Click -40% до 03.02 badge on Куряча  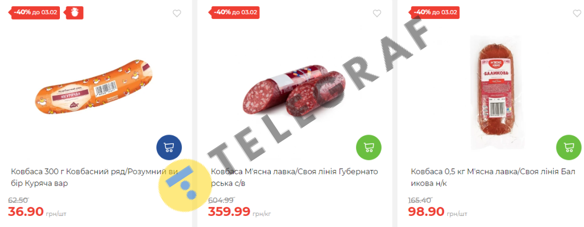pyautogui.click(x=33, y=12)
